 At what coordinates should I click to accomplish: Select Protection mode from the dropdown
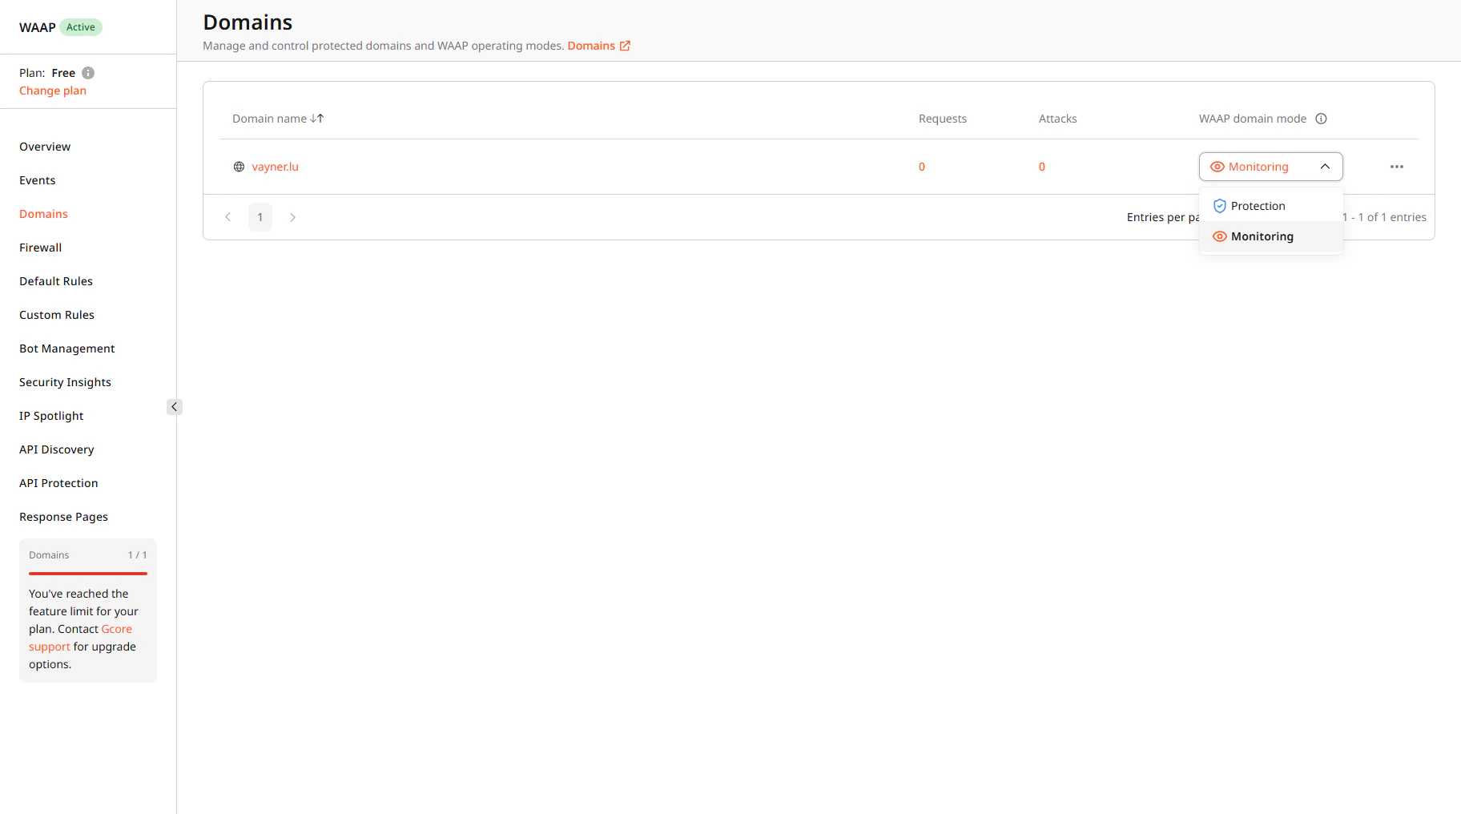[1258, 205]
